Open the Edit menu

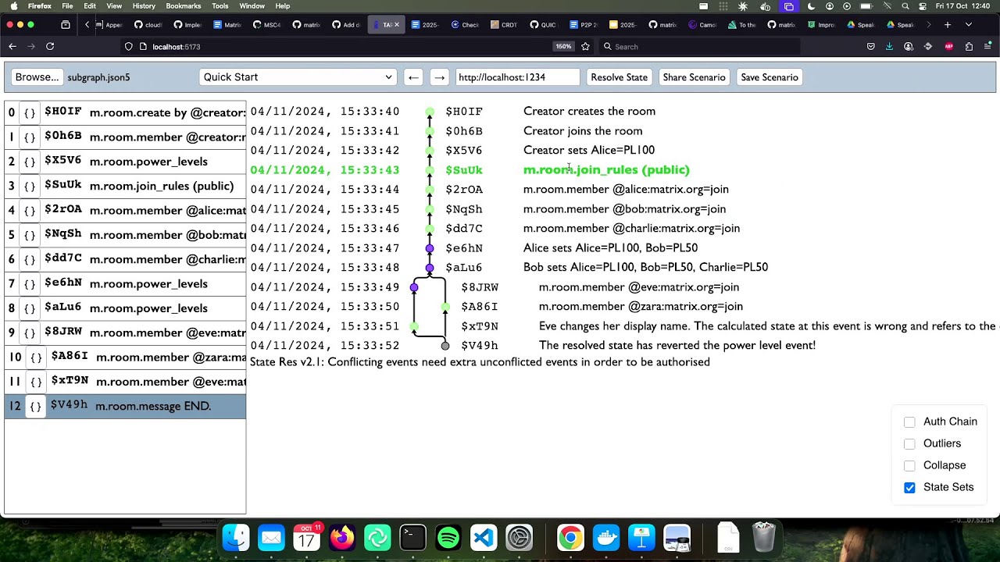point(90,6)
